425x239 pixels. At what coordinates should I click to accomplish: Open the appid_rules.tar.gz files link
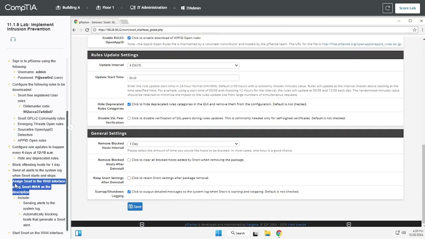(x=362, y=44)
